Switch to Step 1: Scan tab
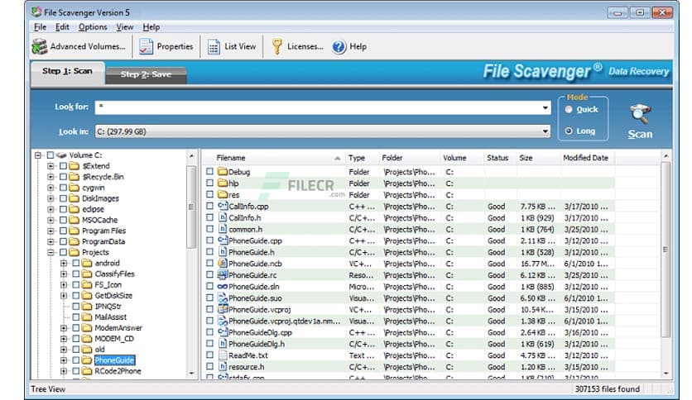 point(68,71)
